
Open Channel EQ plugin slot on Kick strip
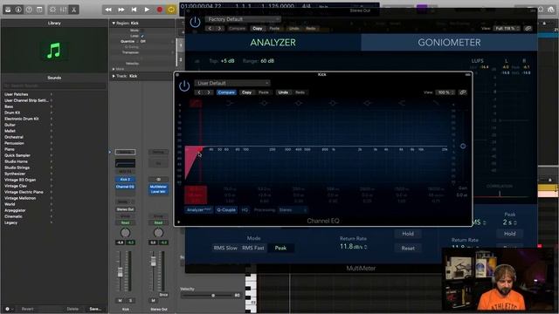click(125, 187)
